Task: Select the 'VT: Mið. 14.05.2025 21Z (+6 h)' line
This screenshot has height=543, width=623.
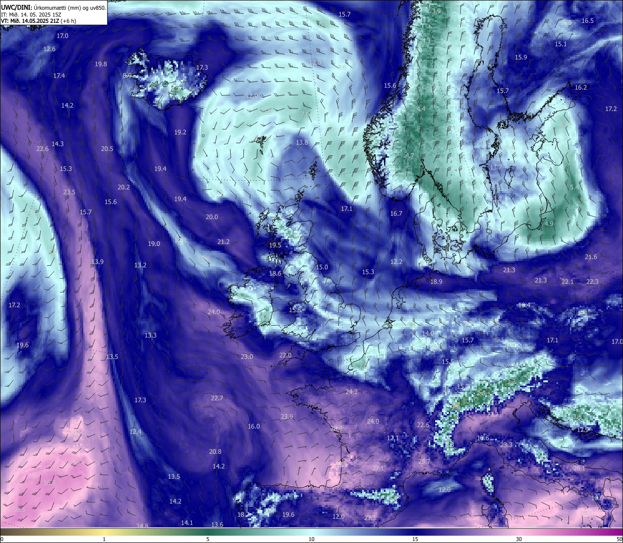Action: click(x=38, y=21)
